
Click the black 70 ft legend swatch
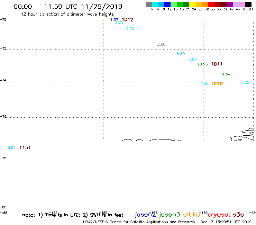pos(248,4)
